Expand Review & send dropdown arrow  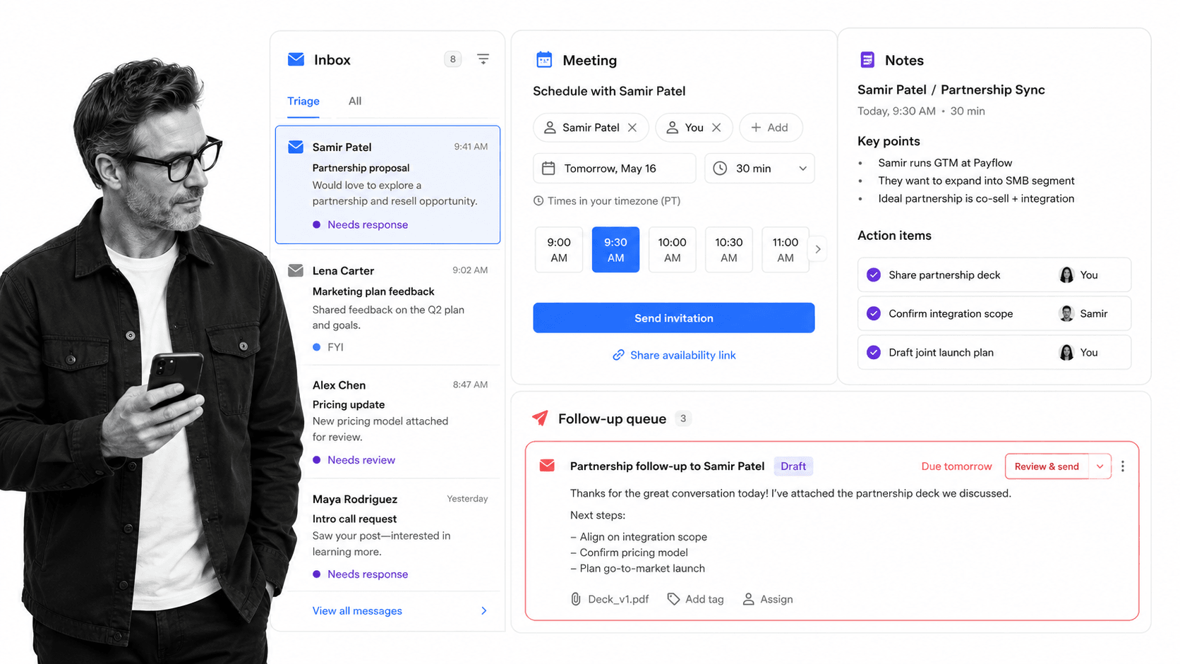coord(1100,466)
